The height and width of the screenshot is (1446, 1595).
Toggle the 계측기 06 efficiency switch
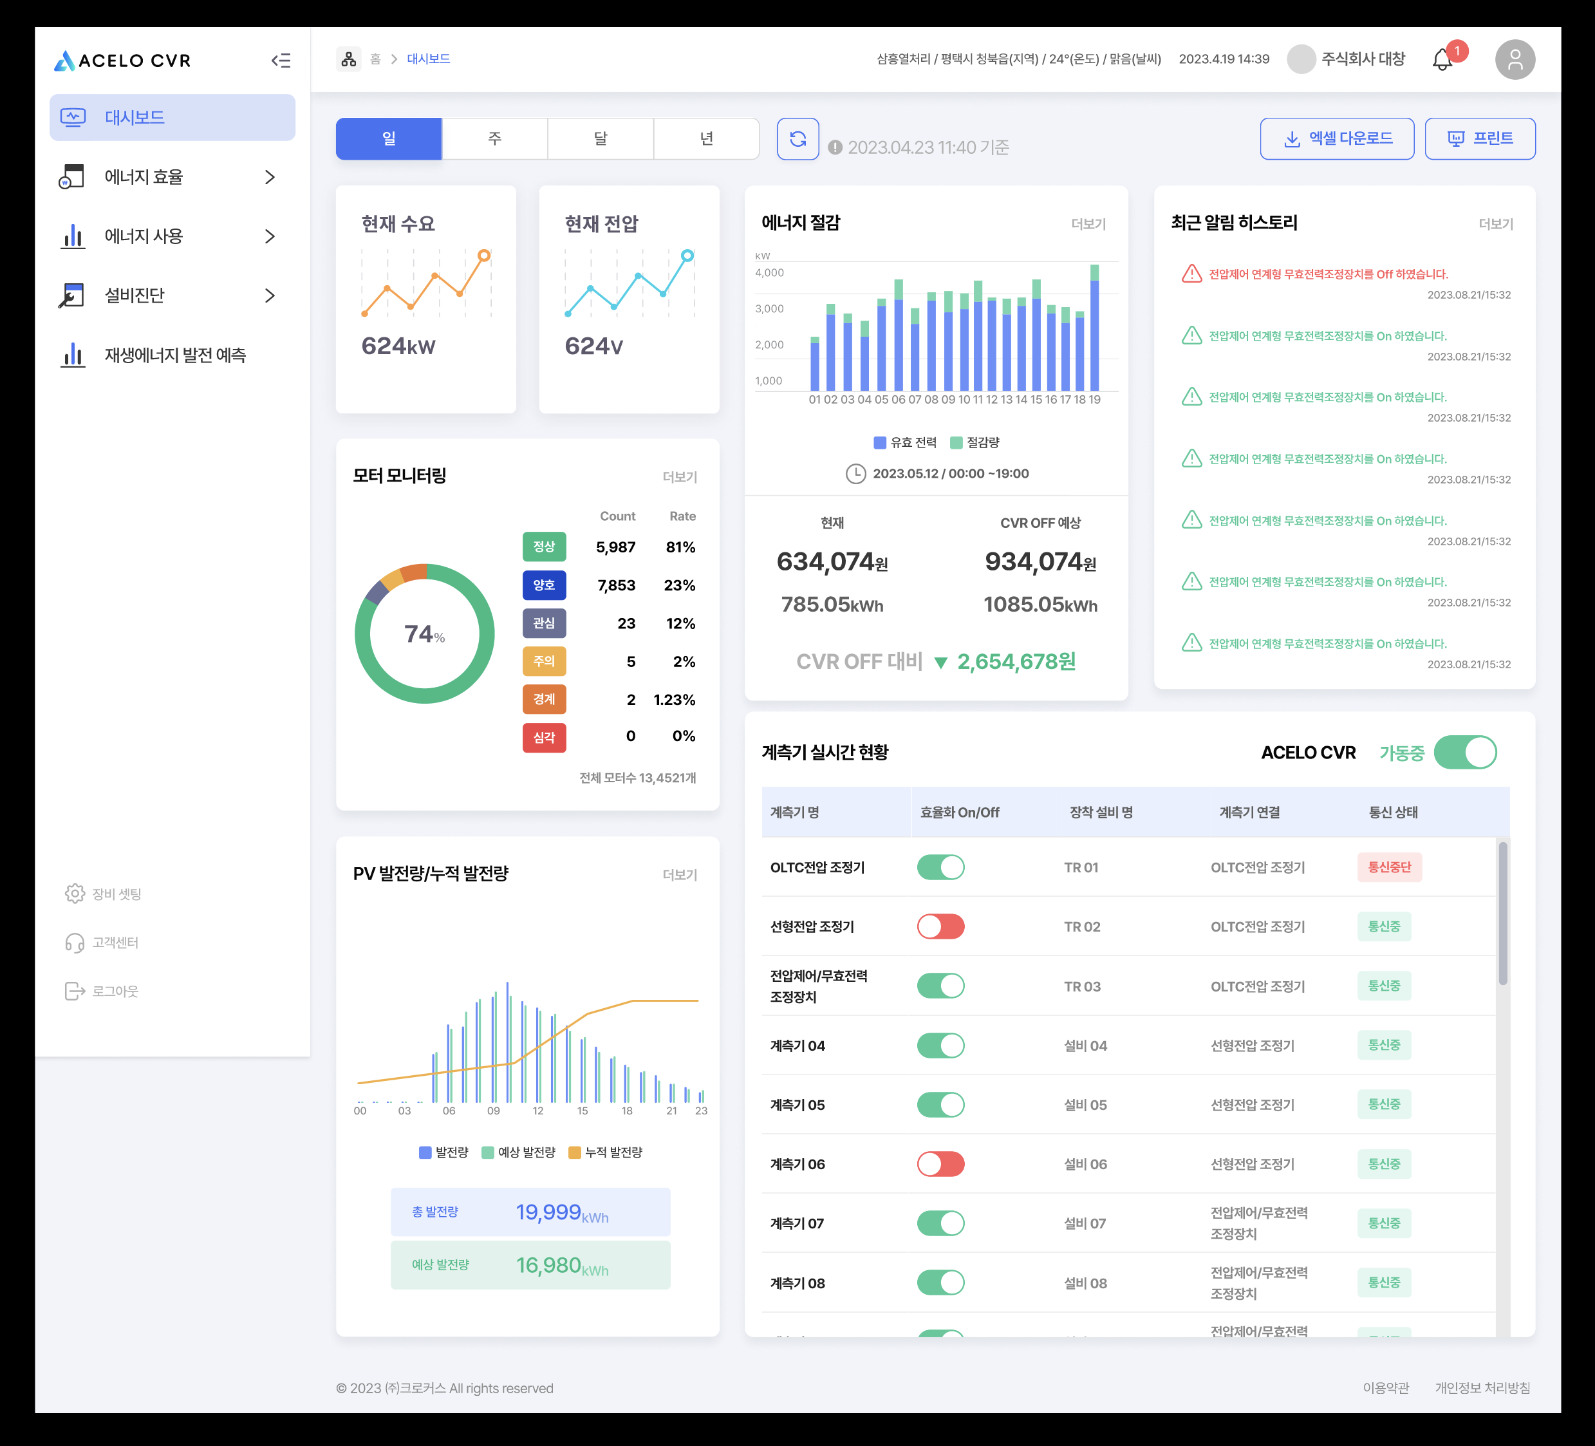[940, 1164]
